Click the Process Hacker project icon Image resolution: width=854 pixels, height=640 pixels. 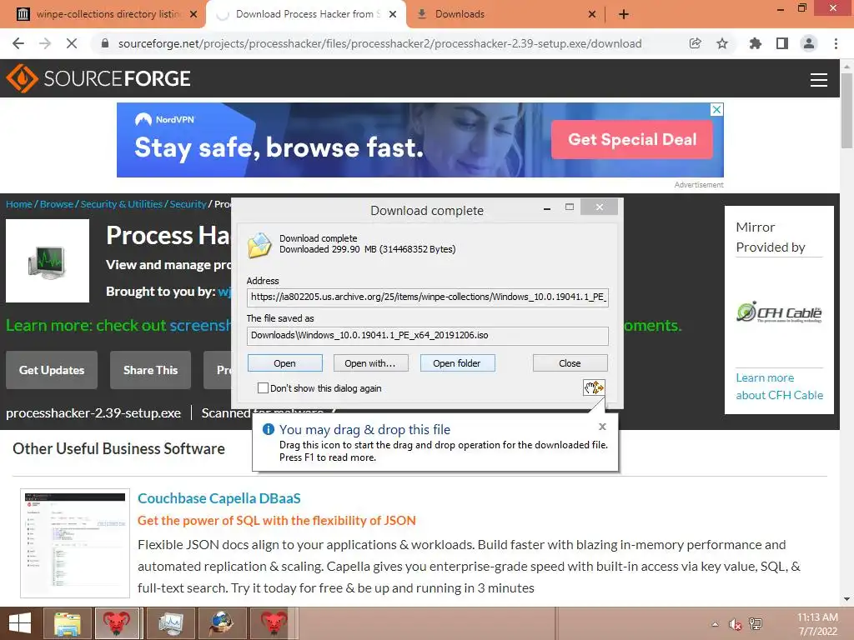tap(48, 261)
